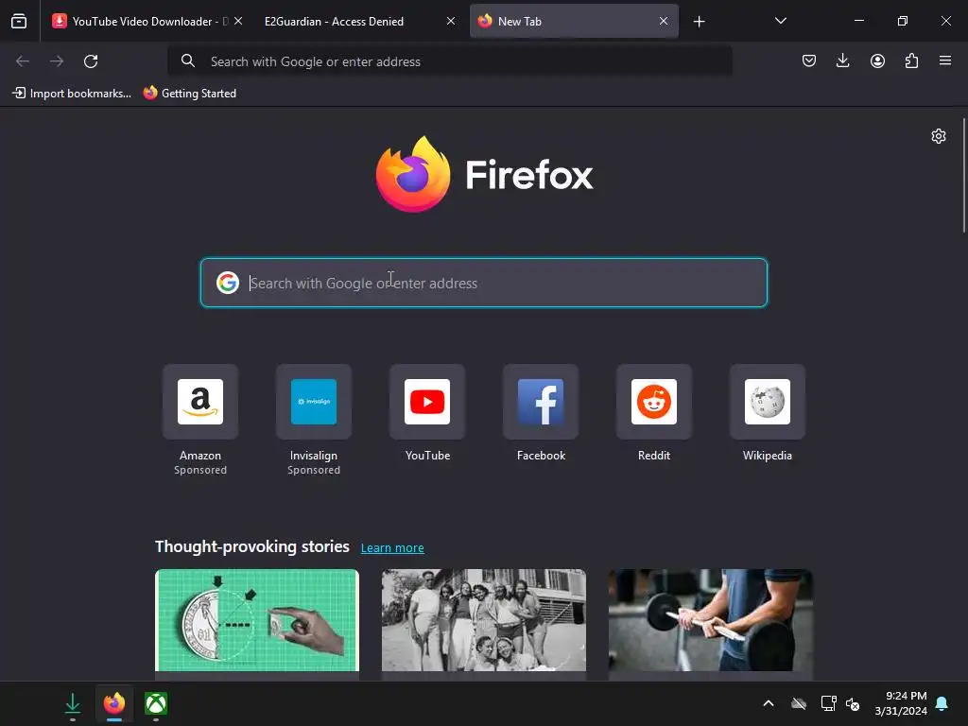Open the notifications bell
This screenshot has height=726, width=968.
(942, 703)
